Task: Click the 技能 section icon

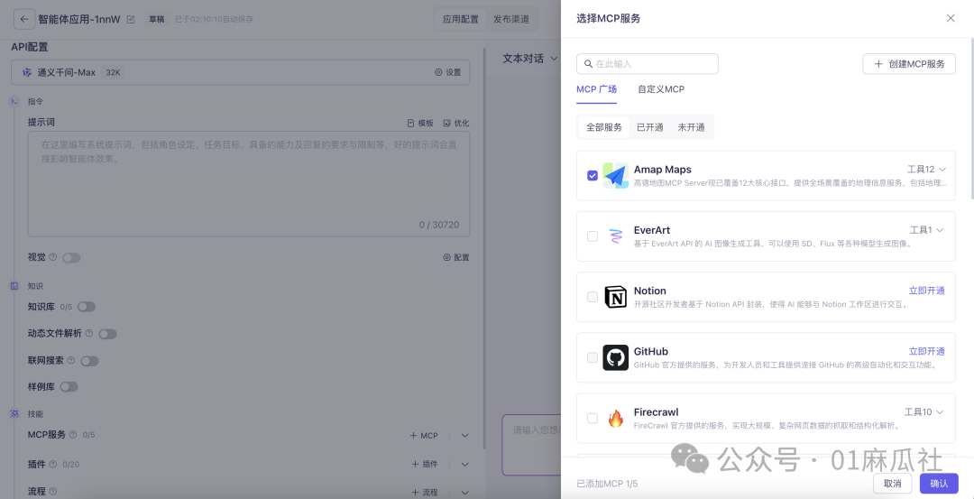Action: [14, 413]
